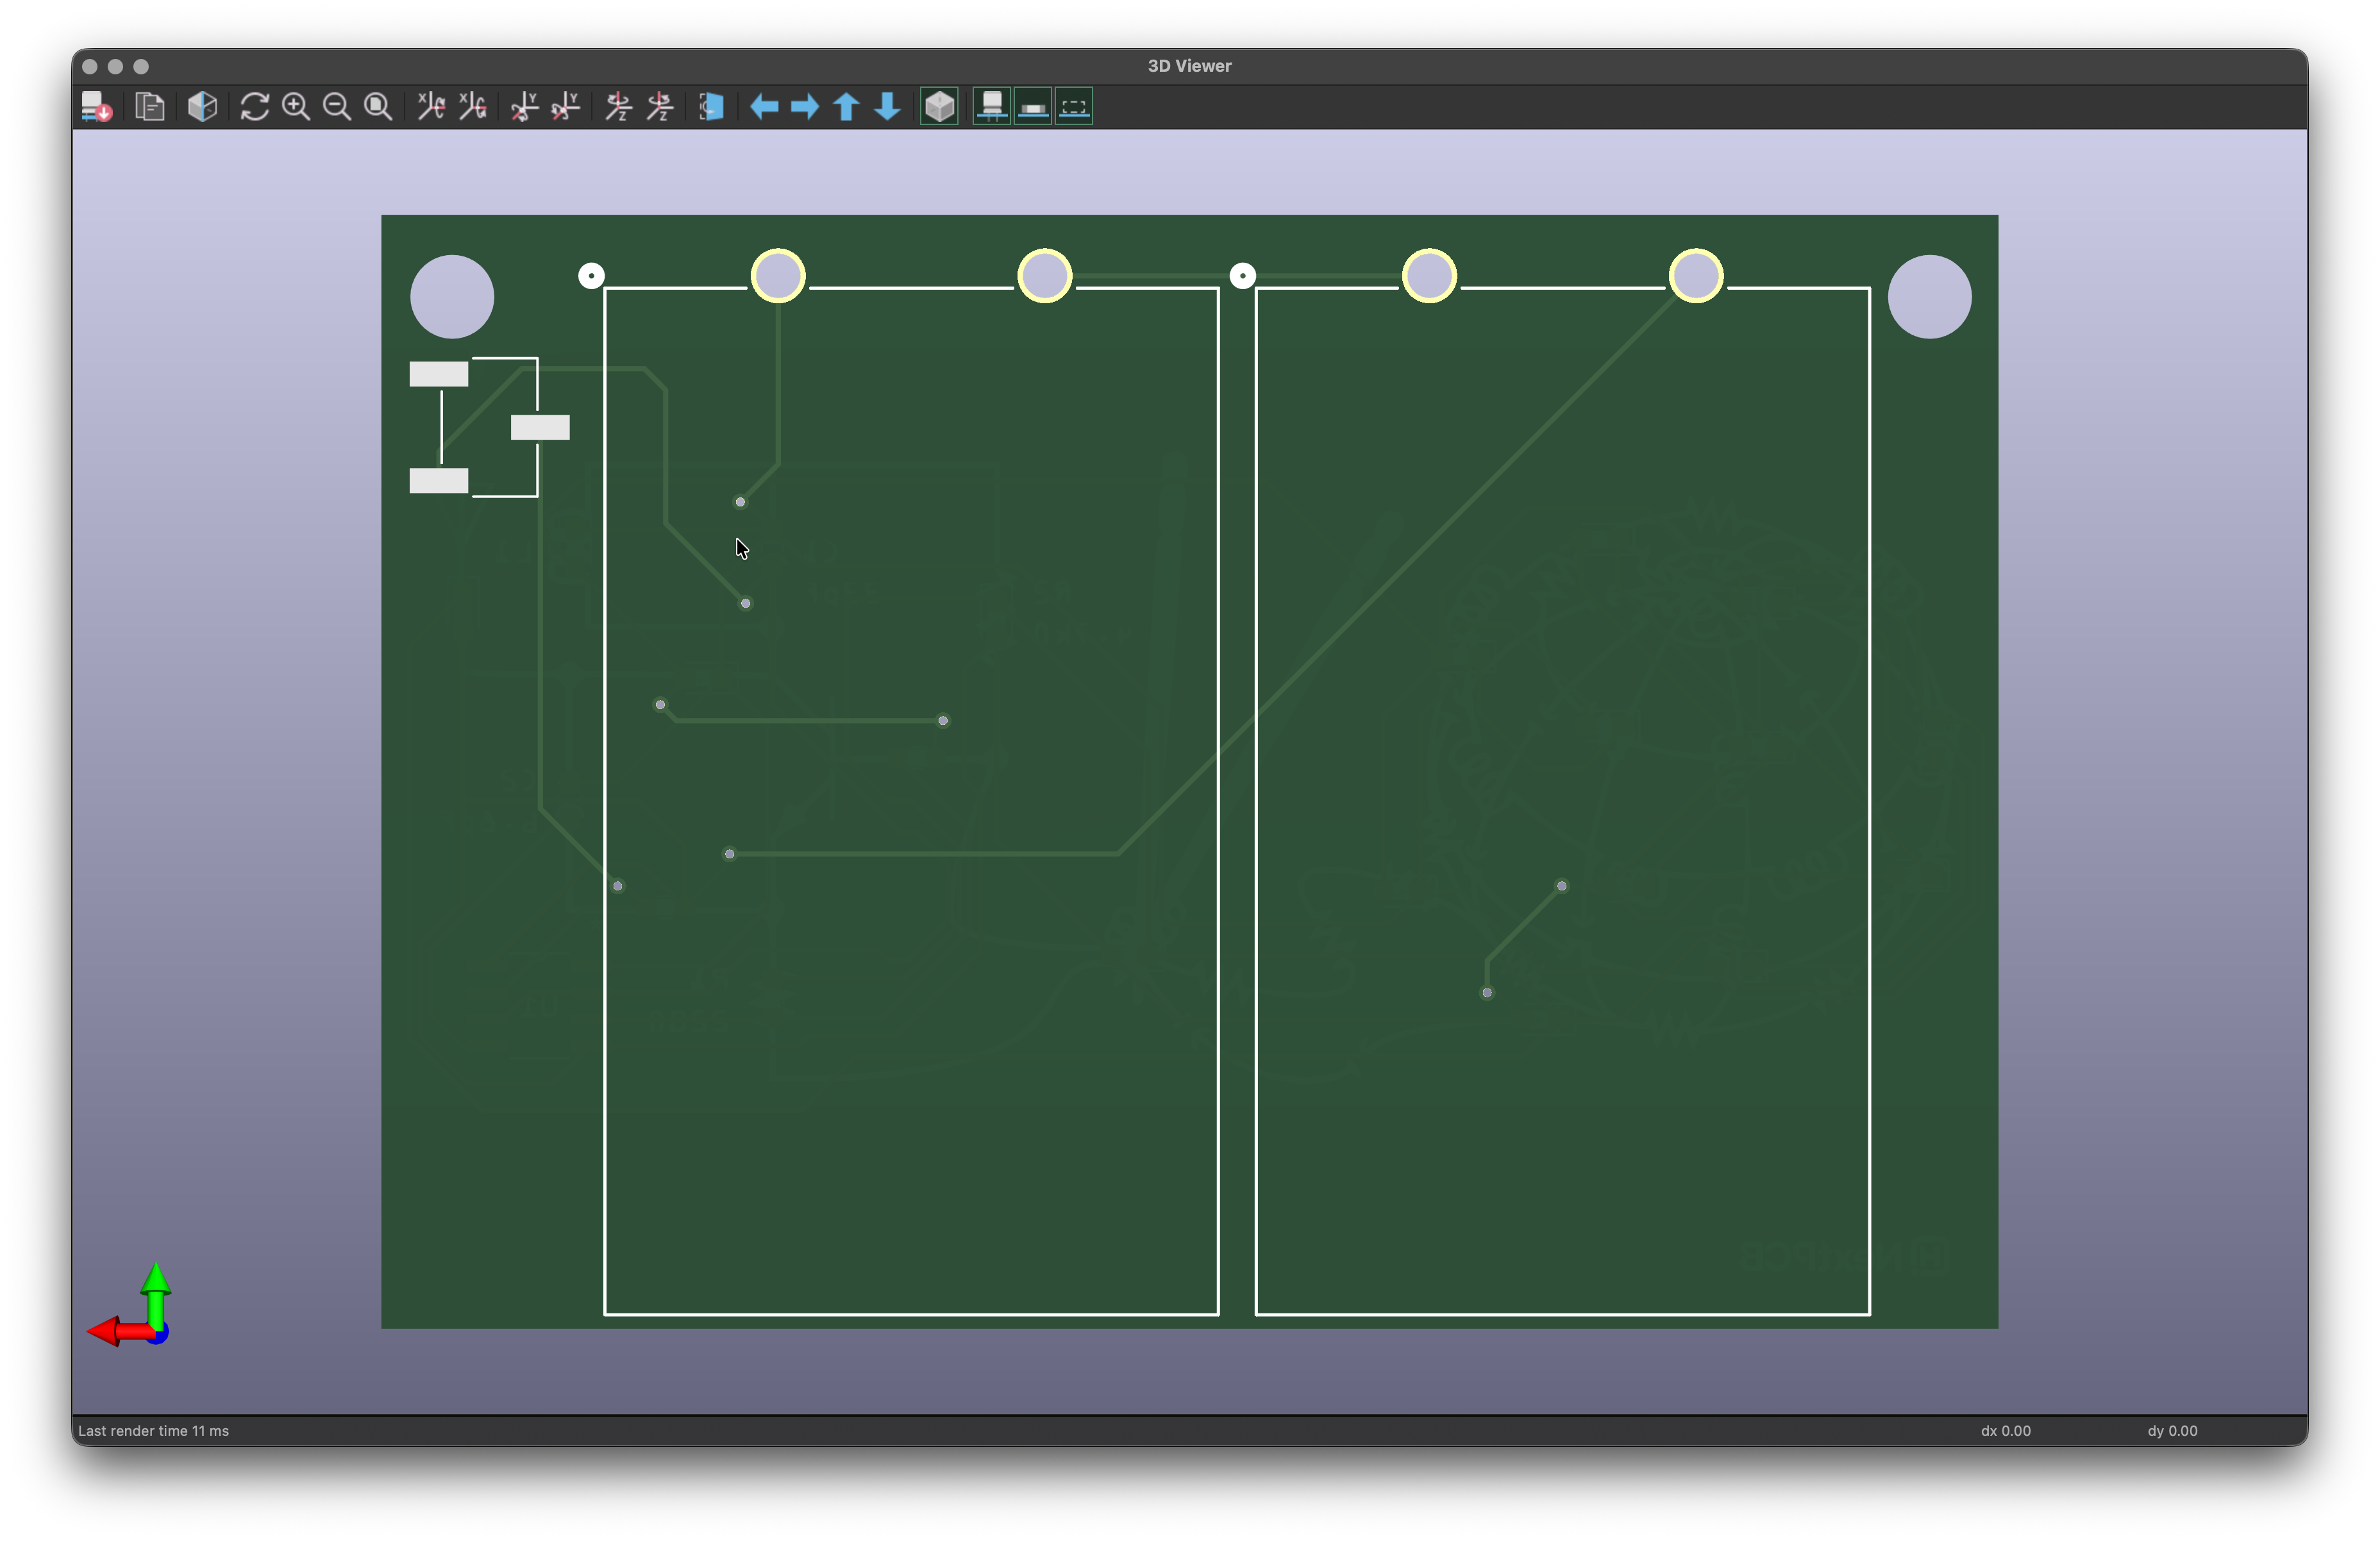Flip the board view
The image size is (2380, 1541).
[x=711, y=107]
